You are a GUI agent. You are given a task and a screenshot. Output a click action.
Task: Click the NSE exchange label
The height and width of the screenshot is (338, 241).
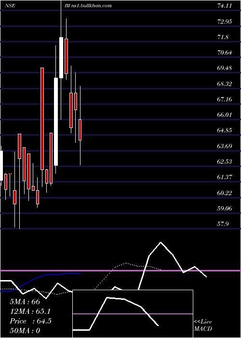[x=10, y=6]
